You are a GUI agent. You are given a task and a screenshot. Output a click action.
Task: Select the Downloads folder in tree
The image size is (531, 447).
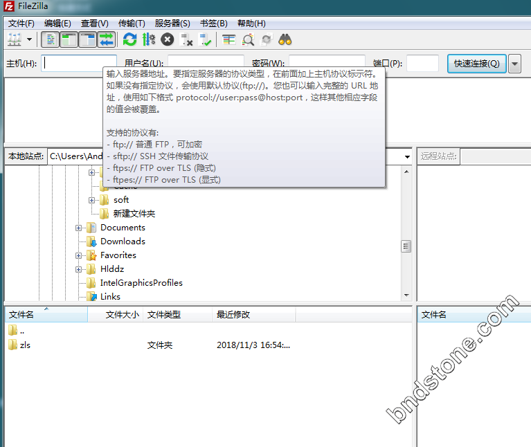coord(123,241)
